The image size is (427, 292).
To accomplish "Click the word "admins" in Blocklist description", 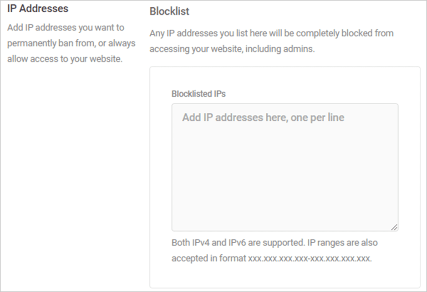I will [299, 49].
